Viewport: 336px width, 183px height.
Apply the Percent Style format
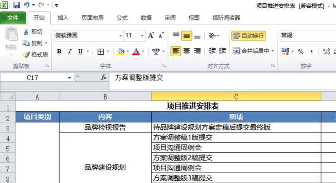click(301, 51)
